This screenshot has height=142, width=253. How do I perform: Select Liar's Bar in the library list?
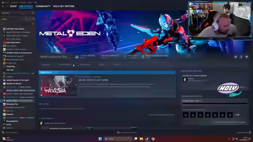[x=10, y=70]
